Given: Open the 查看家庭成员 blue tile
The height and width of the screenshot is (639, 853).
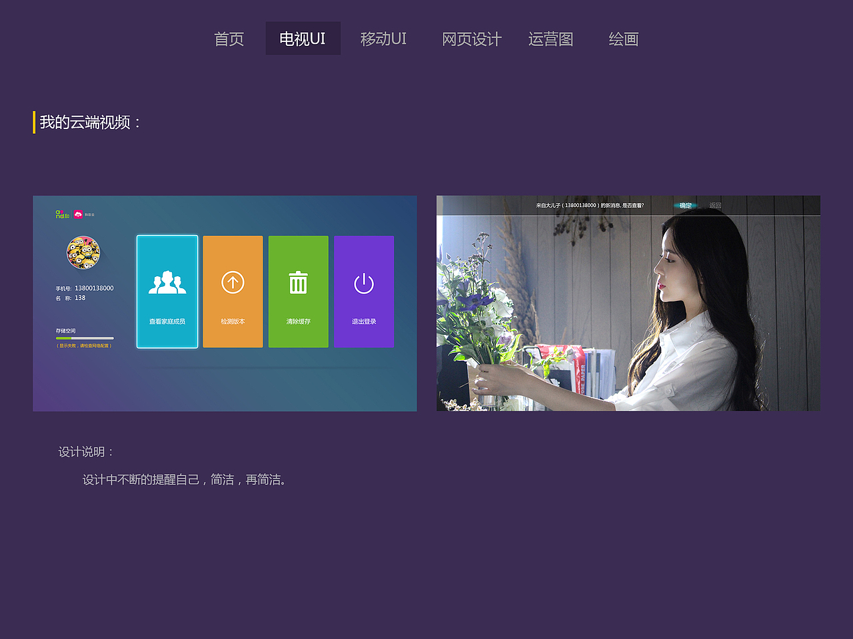Looking at the screenshot, I should tap(167, 291).
